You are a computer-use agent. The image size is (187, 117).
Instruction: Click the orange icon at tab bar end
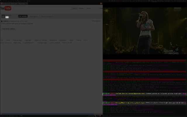101,4
